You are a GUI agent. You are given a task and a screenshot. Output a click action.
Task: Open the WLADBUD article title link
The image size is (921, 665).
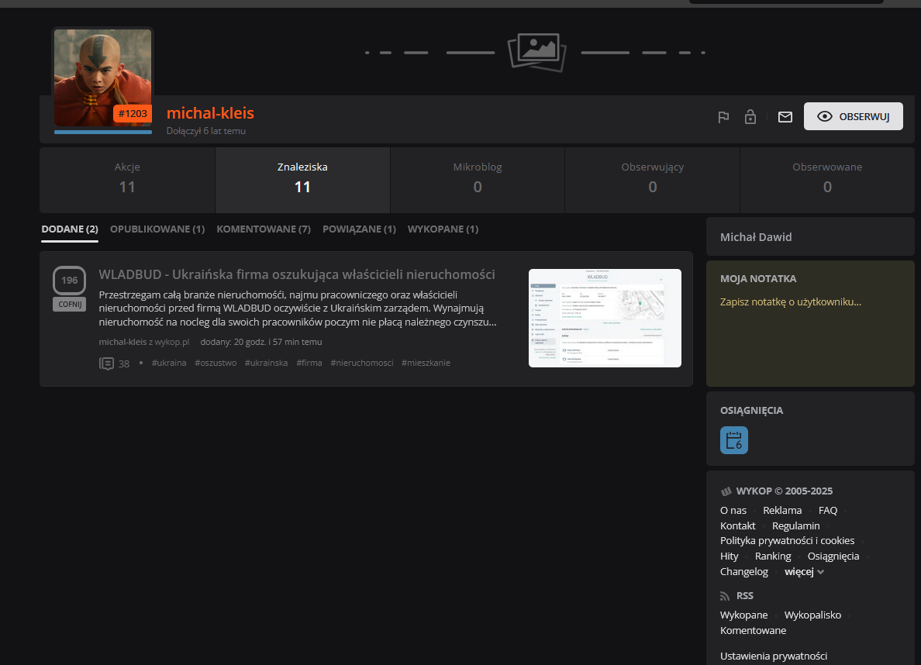296,274
